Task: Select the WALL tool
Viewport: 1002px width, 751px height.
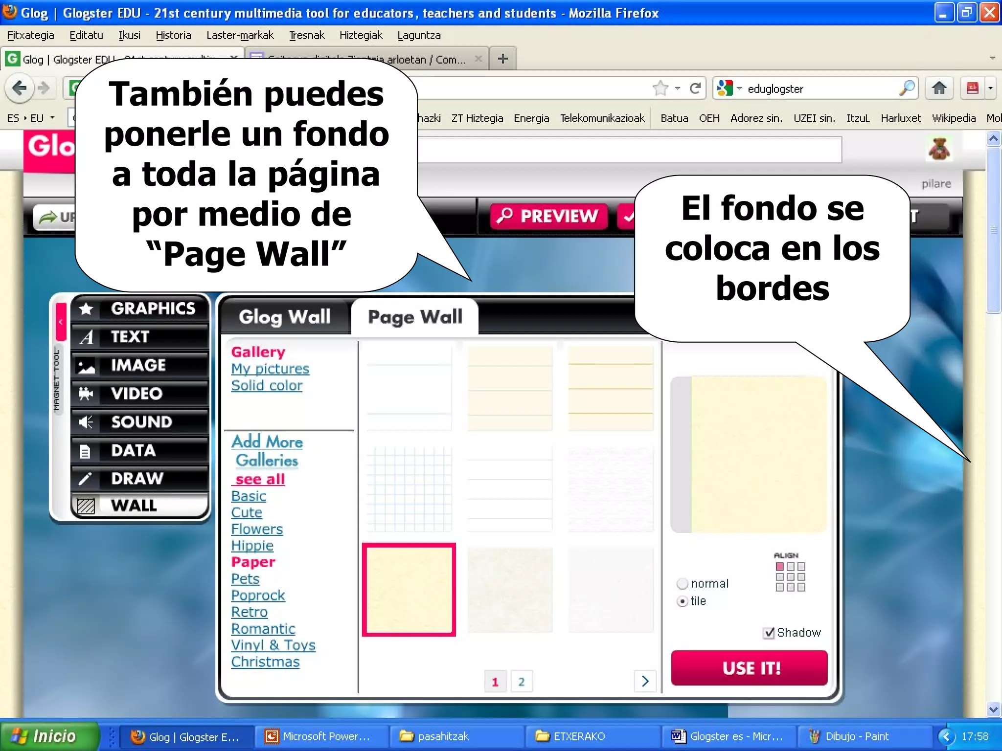Action: (x=139, y=505)
